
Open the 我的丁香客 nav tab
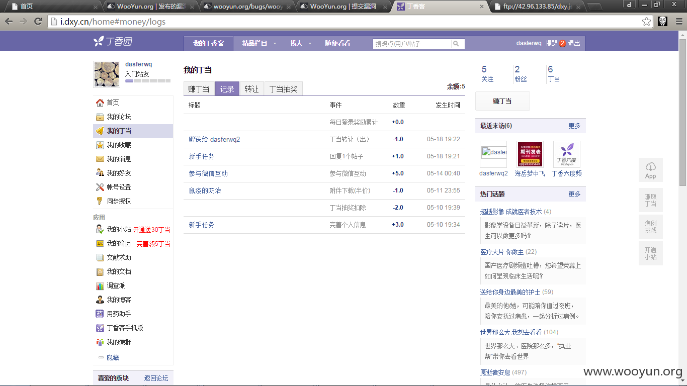tap(209, 43)
